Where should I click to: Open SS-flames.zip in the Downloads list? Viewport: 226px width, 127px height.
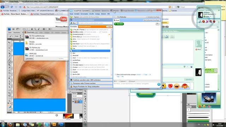(x=46, y=49)
